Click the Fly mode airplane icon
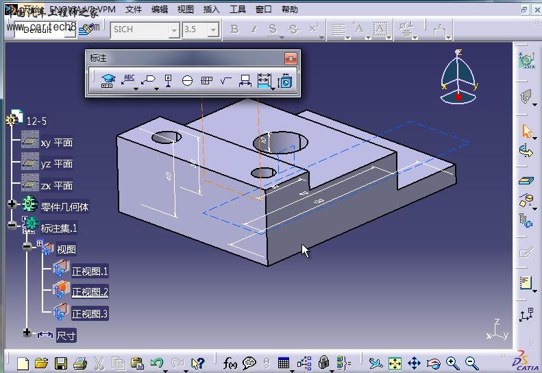This screenshot has width=542, height=373. tap(375, 363)
